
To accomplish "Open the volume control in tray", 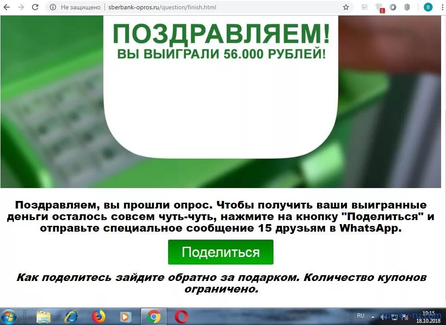I will point(383,317).
